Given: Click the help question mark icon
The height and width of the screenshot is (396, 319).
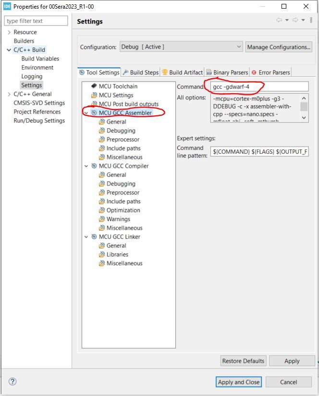Looking at the screenshot, I should [12, 382].
